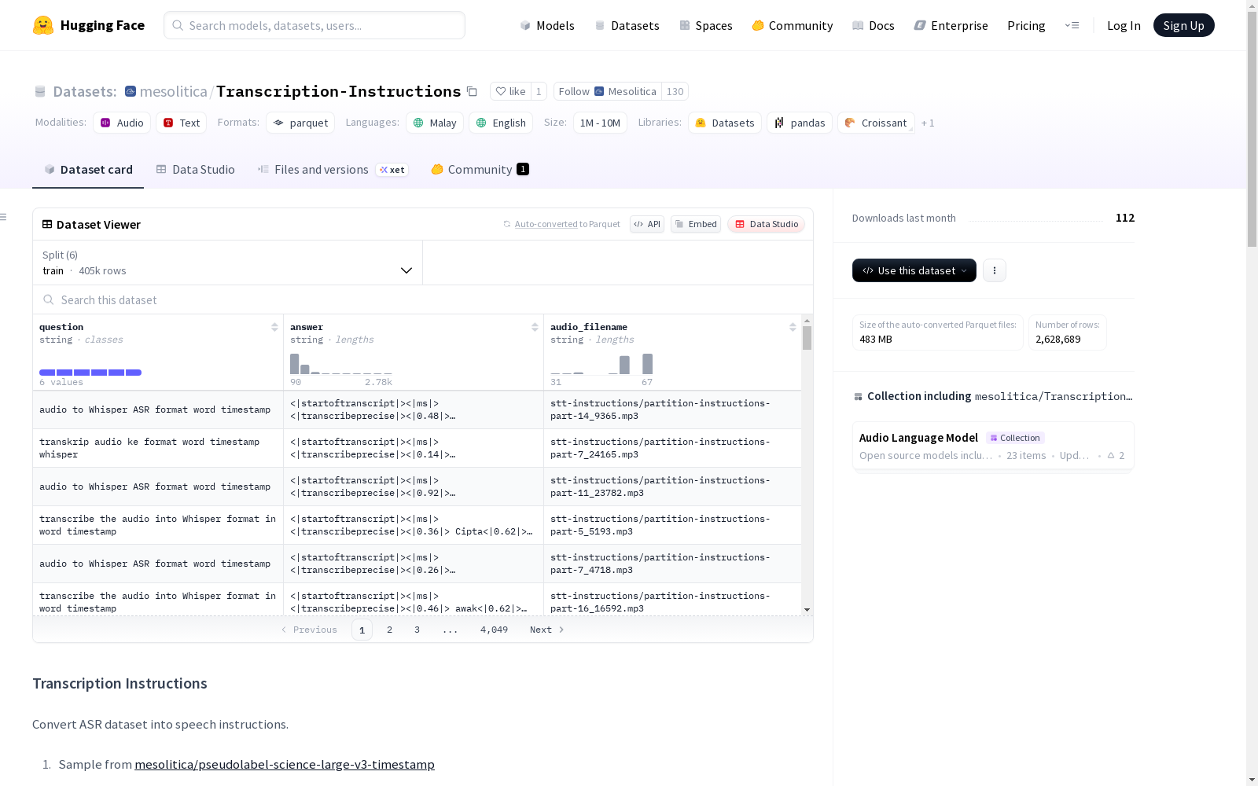Image resolution: width=1258 pixels, height=786 pixels.
Task: Go to the Pricing page
Action: (1026, 25)
